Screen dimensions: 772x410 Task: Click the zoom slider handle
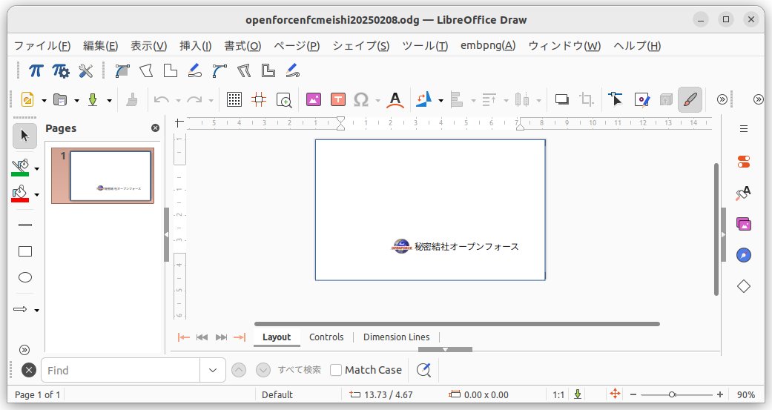(672, 394)
